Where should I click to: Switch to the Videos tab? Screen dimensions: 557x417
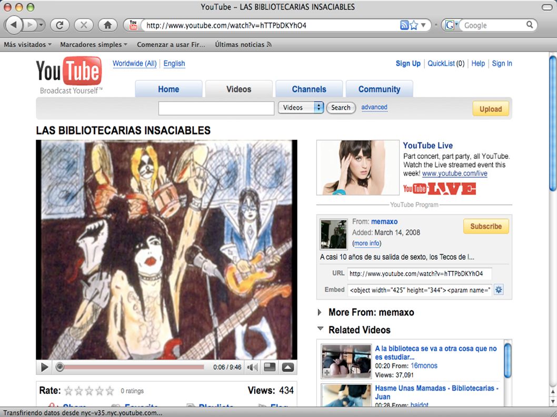pyautogui.click(x=238, y=89)
